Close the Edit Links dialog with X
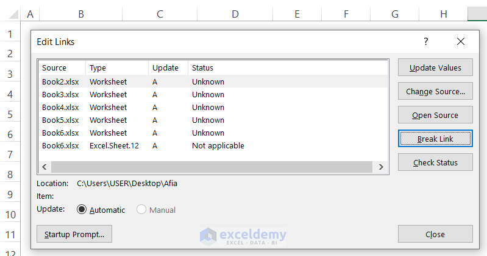The image size is (487, 256). (460, 42)
